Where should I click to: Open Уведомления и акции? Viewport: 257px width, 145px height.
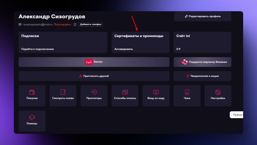pyautogui.click(x=202, y=76)
